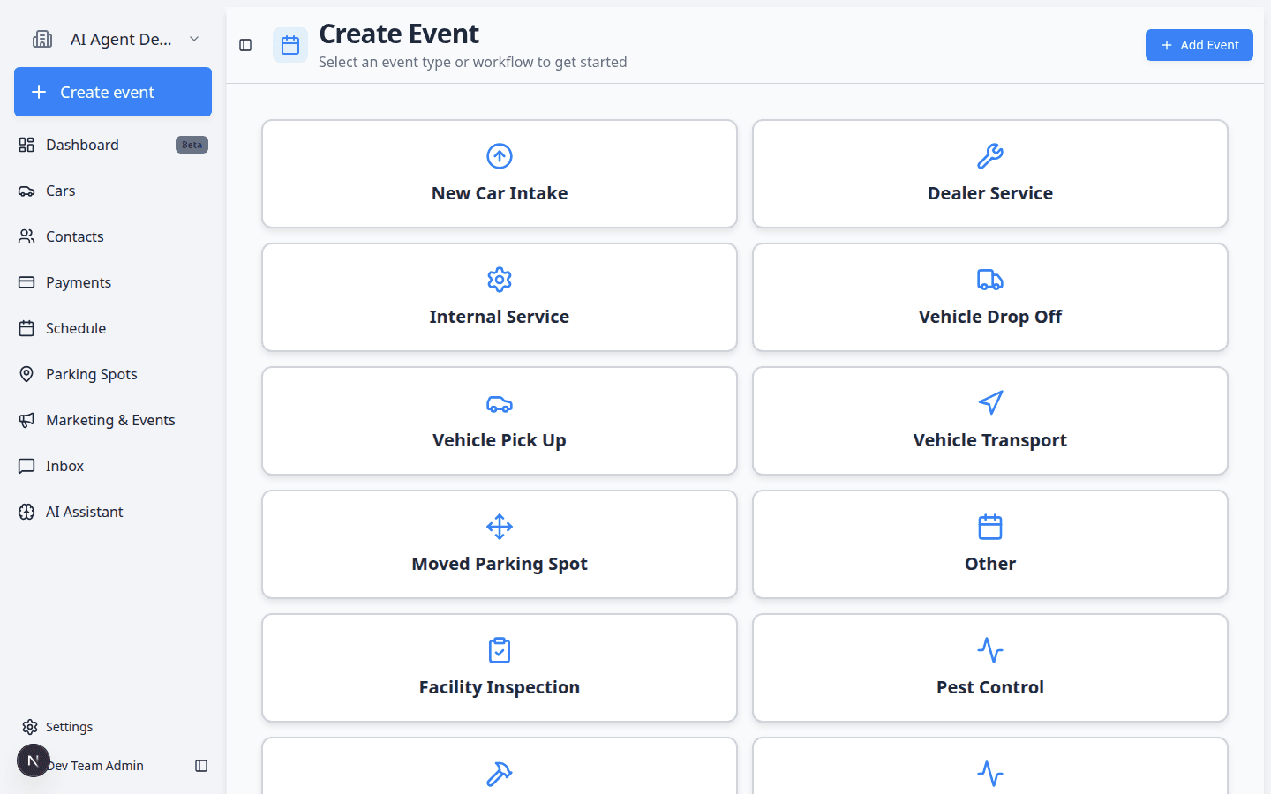Click the Cars icon in the sidebar

pos(26,191)
